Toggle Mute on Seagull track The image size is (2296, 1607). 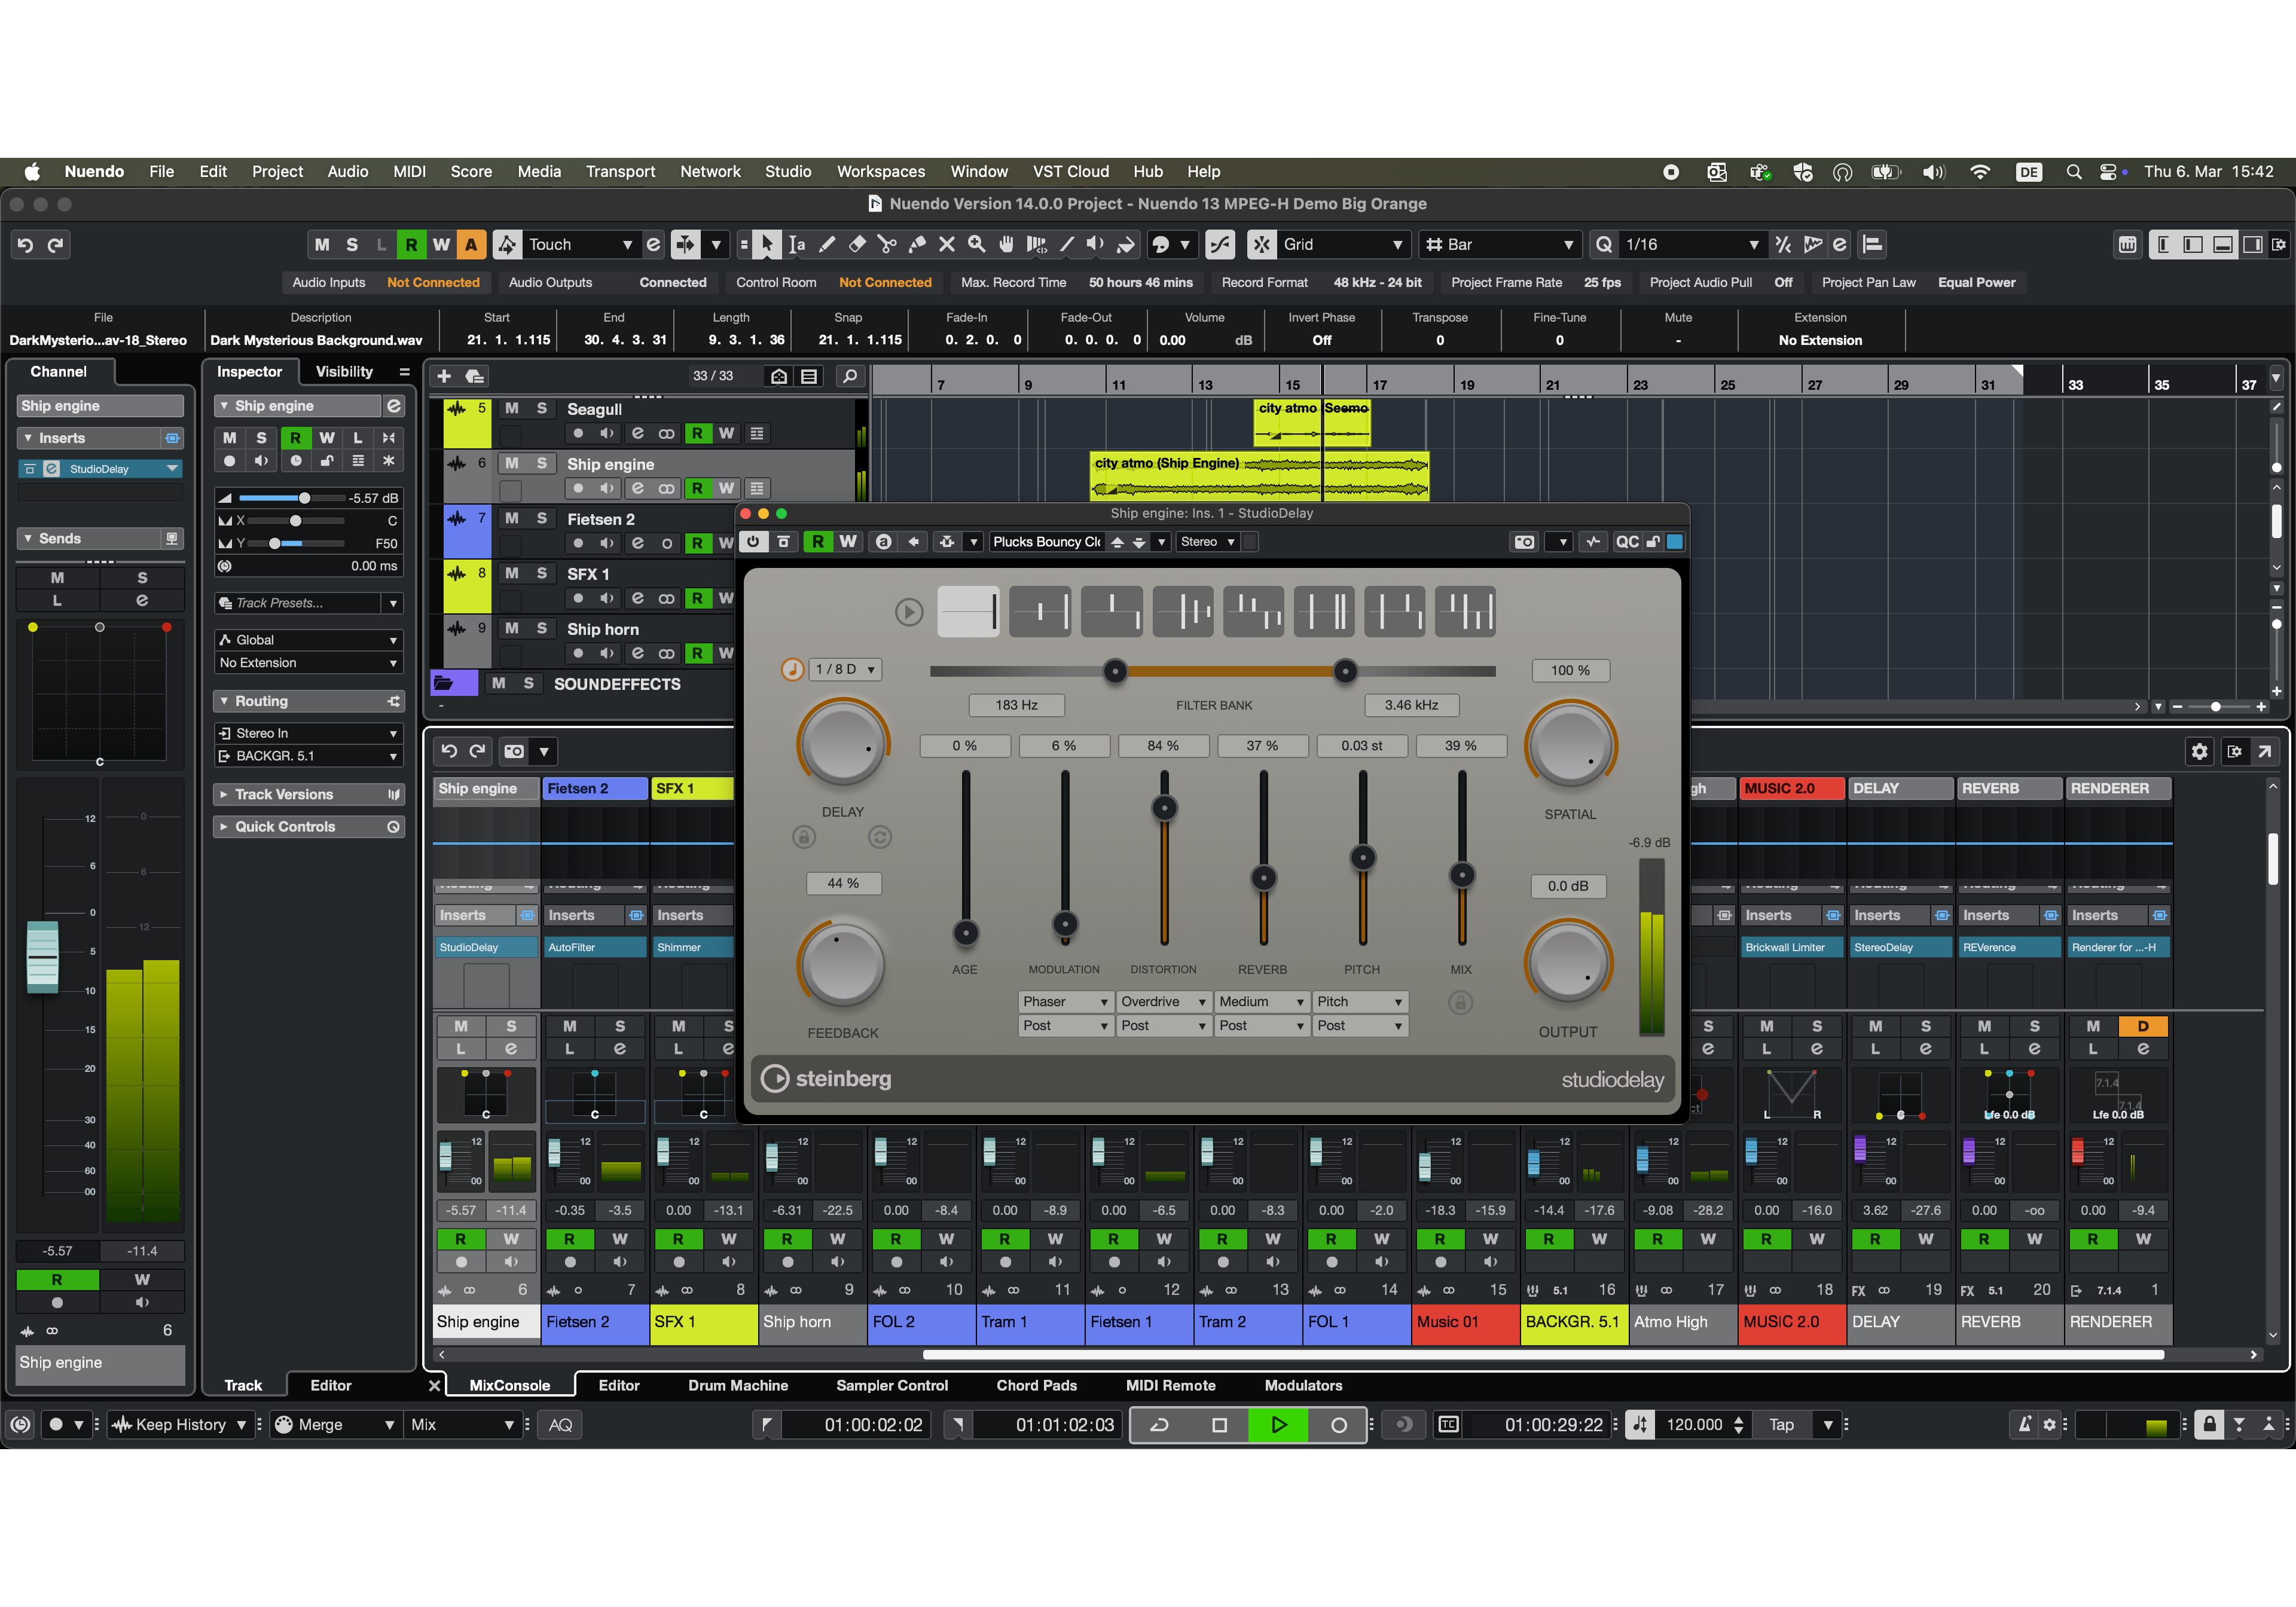pyautogui.click(x=511, y=409)
